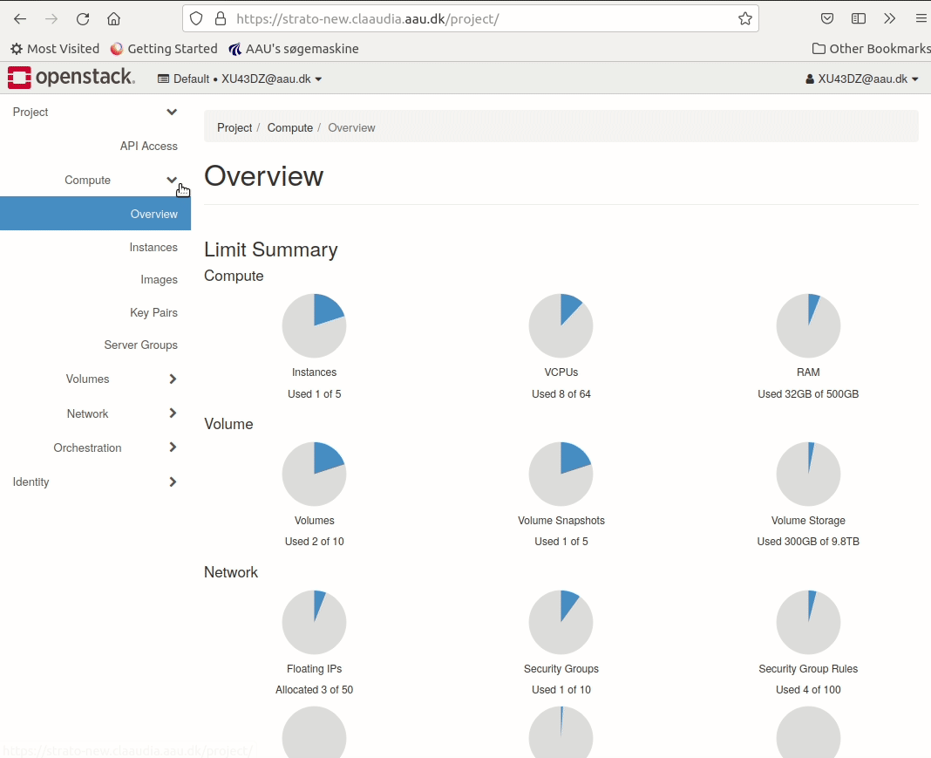Viewport: 931px width, 758px height.
Task: Click the API Access link
Action: point(148,146)
